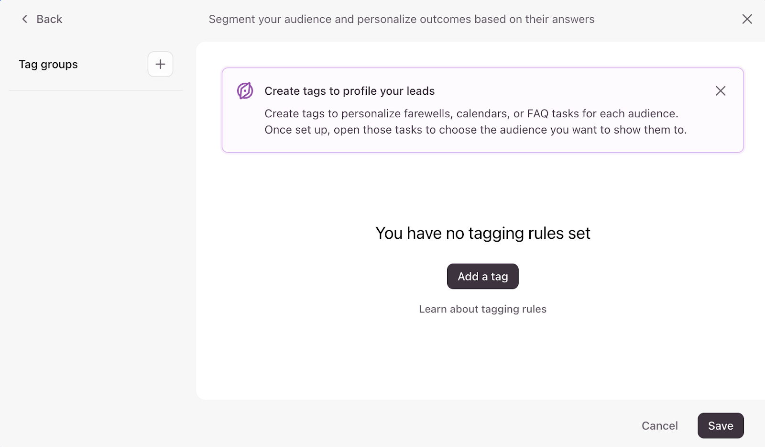Image resolution: width=765 pixels, height=447 pixels.
Task: Click Cancel to discard changes
Action: coord(659,425)
